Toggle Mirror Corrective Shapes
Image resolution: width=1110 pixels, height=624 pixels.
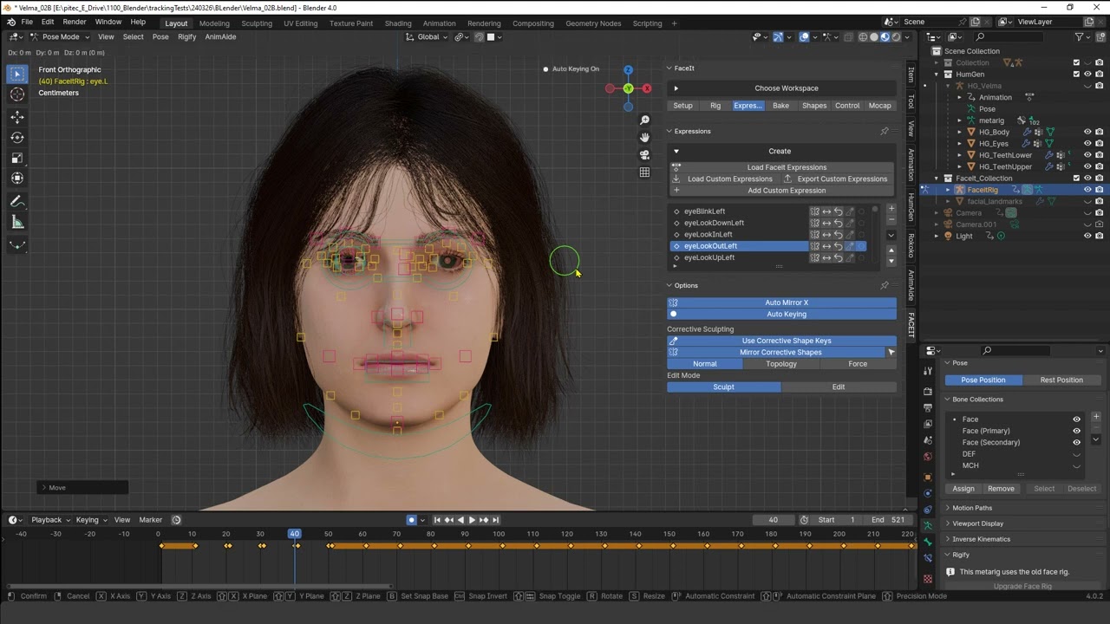click(x=775, y=352)
